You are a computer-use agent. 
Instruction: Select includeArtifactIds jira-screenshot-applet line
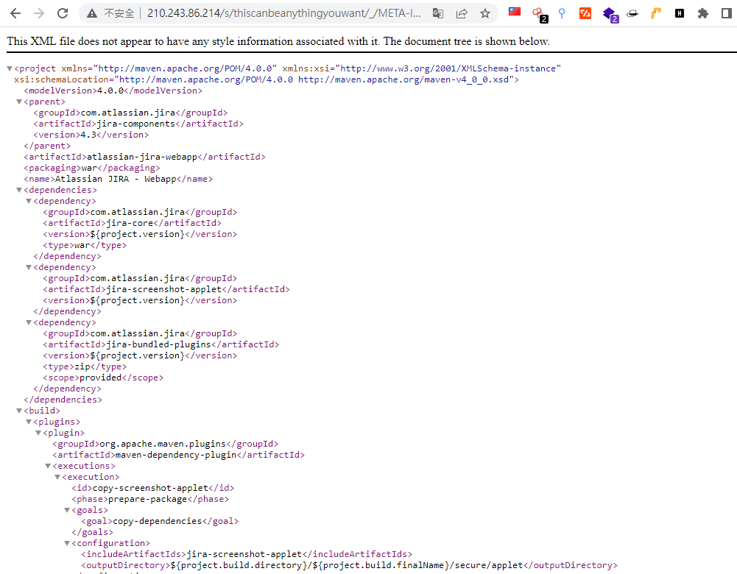point(247,554)
